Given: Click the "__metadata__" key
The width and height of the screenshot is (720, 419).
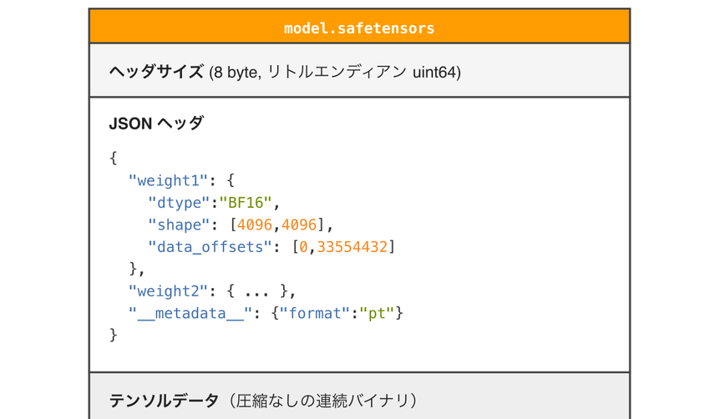Looking at the screenshot, I should pos(190,313).
